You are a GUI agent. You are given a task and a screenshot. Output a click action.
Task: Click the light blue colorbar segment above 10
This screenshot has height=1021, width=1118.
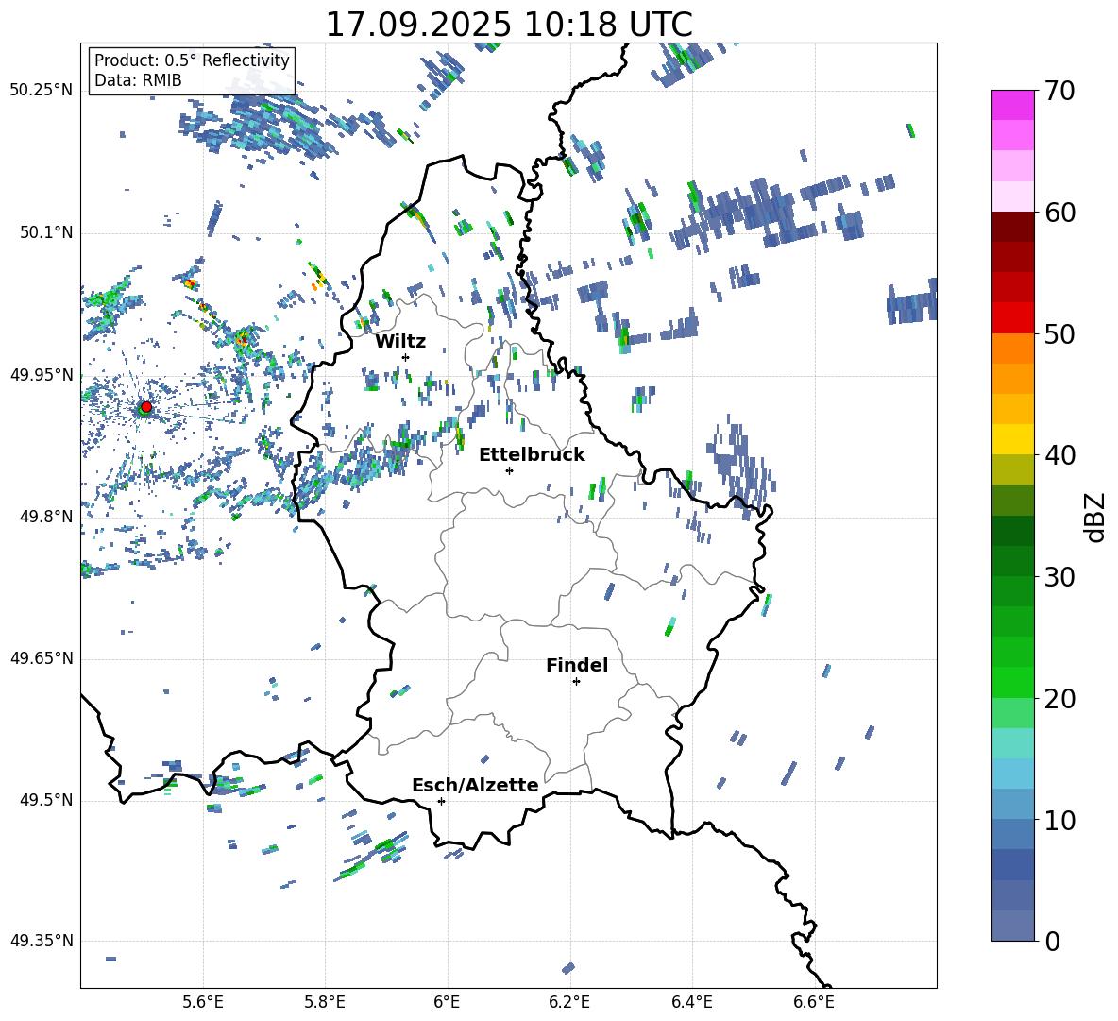pos(1012,774)
